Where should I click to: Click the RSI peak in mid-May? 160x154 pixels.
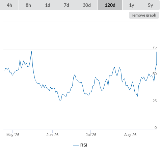tap(31, 51)
